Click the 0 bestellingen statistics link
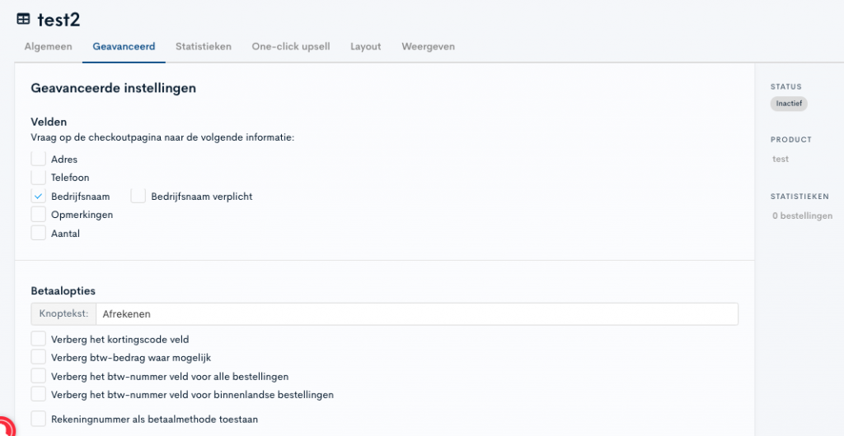 (x=802, y=216)
